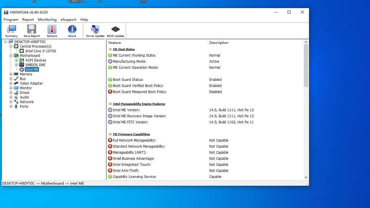Expand the Memory tree node
The height and width of the screenshot is (208, 370).
click(x=11, y=74)
